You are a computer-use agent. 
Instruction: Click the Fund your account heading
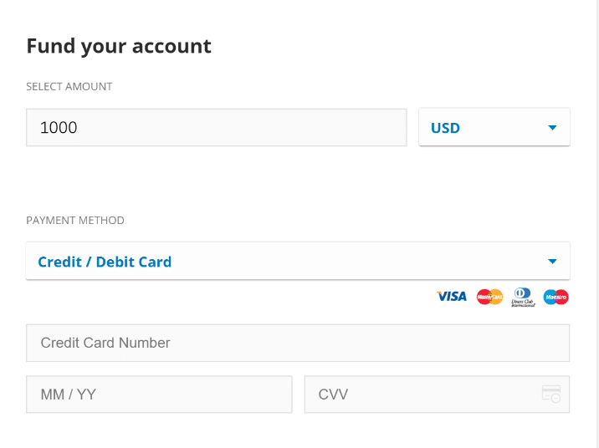(x=119, y=47)
